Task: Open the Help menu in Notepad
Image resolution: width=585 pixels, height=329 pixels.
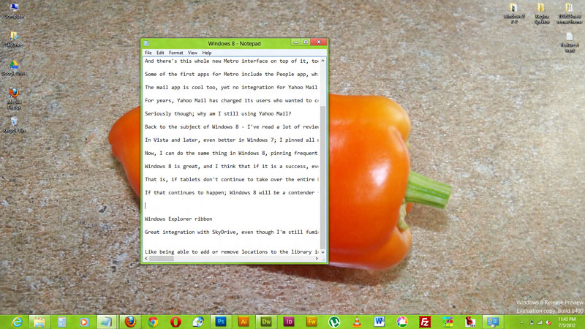Action: 207,53
